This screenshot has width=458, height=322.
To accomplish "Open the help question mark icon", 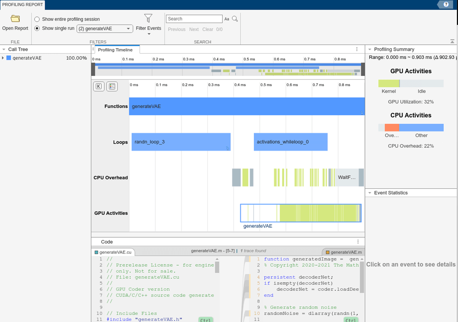I will (x=446, y=5).
